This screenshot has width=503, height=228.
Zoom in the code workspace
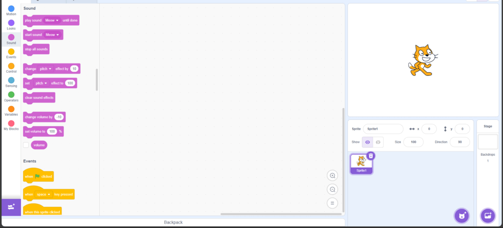(333, 175)
